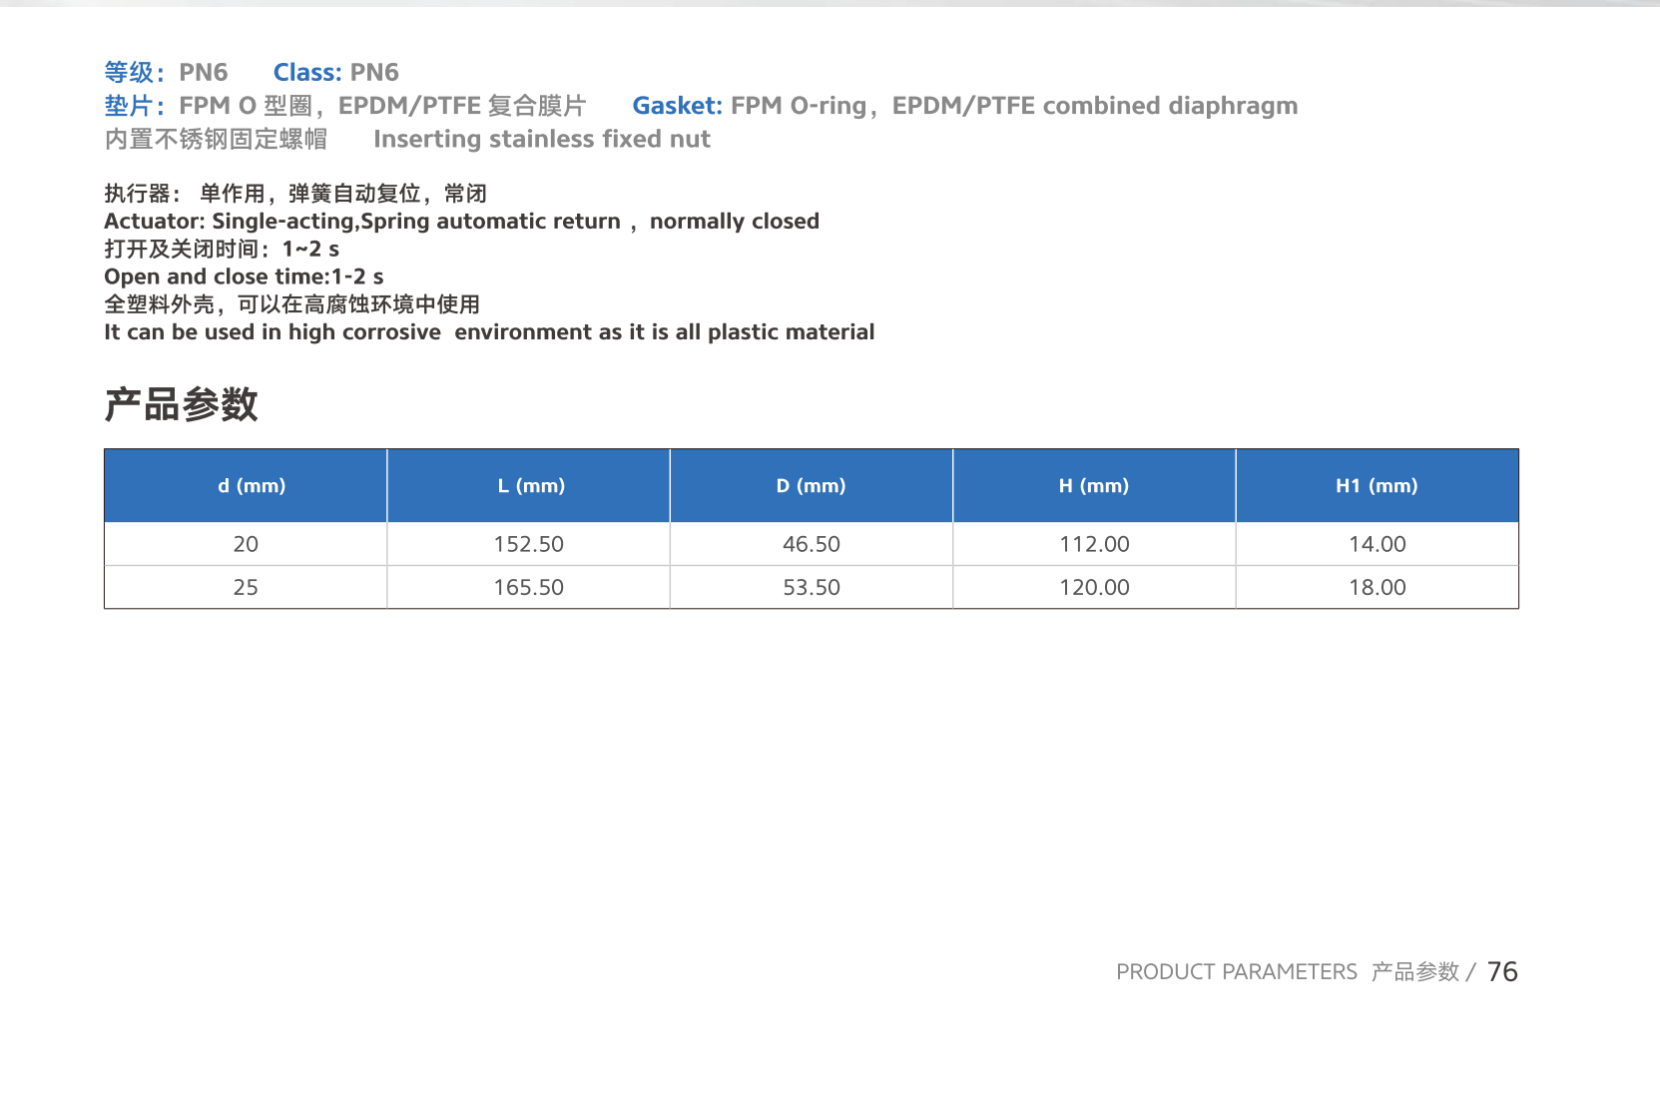The width and height of the screenshot is (1660, 1098).
Task: Click the '等级: PN6' text
Action: (166, 72)
